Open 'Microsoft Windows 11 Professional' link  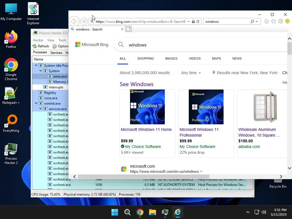click(x=199, y=132)
